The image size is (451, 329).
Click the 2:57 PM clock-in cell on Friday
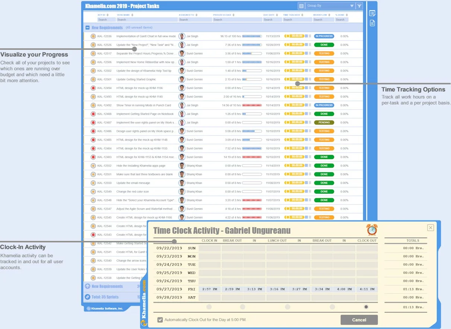(209, 289)
